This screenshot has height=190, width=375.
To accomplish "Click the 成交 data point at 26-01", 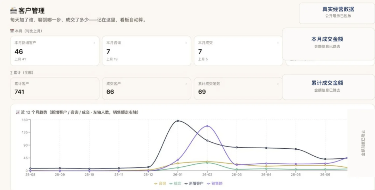I will (x=178, y=167).
